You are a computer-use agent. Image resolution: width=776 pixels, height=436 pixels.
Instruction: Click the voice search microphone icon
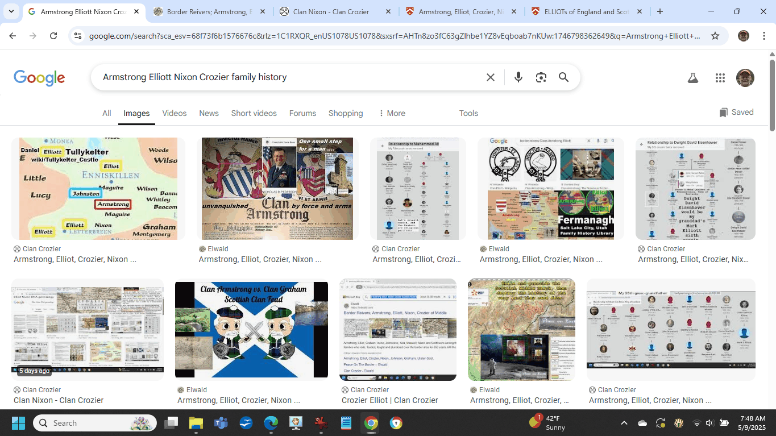click(518, 77)
